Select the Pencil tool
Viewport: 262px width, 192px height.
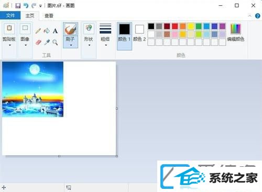coord(38,31)
